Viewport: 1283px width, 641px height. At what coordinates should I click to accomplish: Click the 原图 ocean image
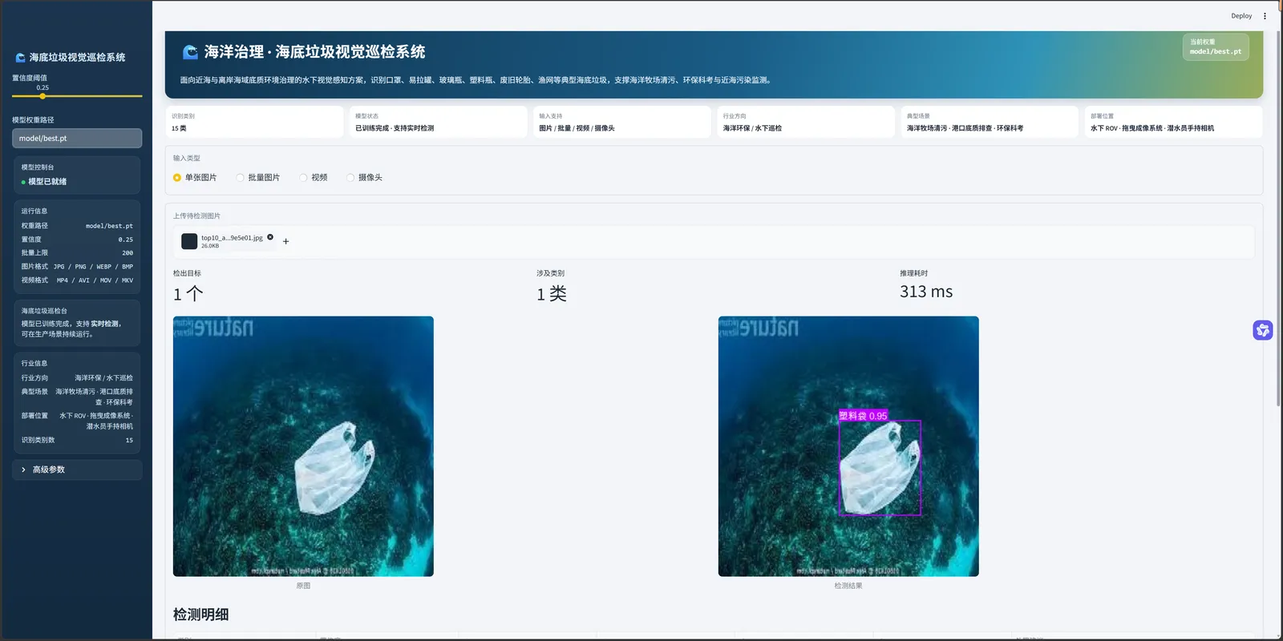[303, 446]
